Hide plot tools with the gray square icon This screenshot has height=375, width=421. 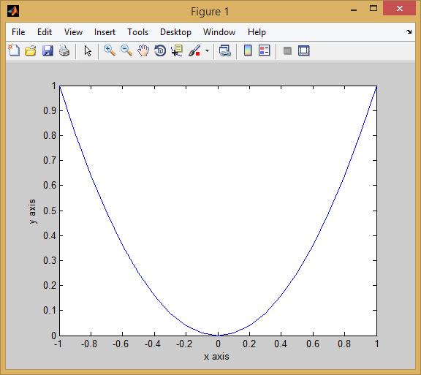click(x=287, y=50)
